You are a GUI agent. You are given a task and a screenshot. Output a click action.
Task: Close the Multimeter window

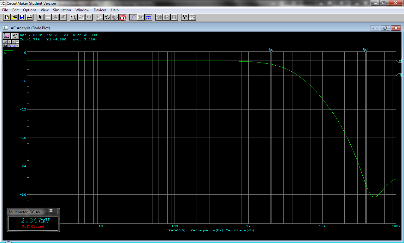coord(51,210)
